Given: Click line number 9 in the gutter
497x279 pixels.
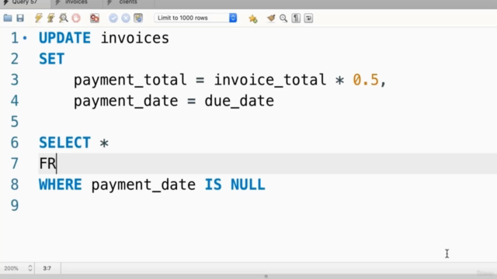Looking at the screenshot, I should pos(15,205).
